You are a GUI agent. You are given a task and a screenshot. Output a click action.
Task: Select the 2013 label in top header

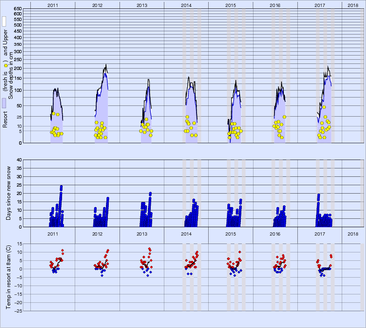141,5
